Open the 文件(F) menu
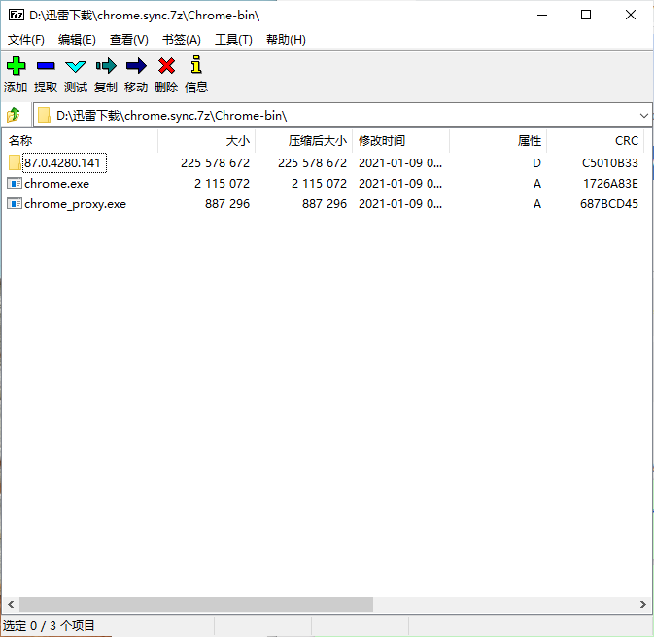Image resolution: width=654 pixels, height=637 pixels. (x=26, y=40)
